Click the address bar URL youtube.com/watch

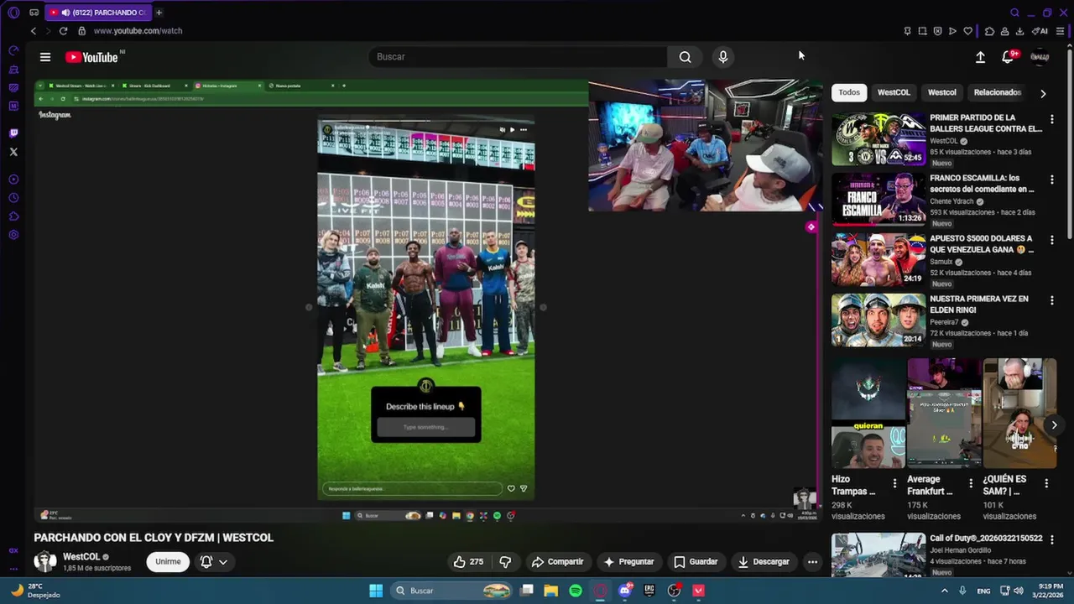pos(138,31)
